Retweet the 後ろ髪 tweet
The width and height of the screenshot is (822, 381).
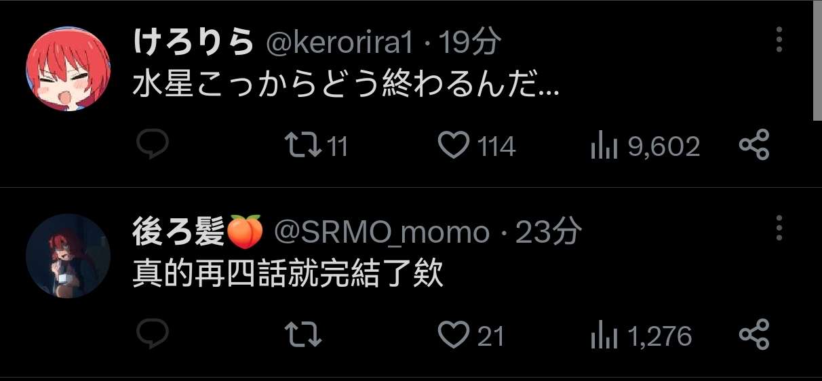(302, 336)
